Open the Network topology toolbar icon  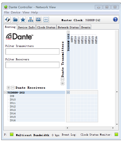[x=31, y=19]
